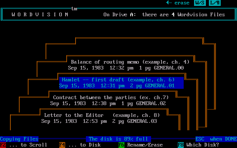The height and width of the screenshot is (148, 237).
Task: Click the WORDVISION title text
Action: pos(40,14)
